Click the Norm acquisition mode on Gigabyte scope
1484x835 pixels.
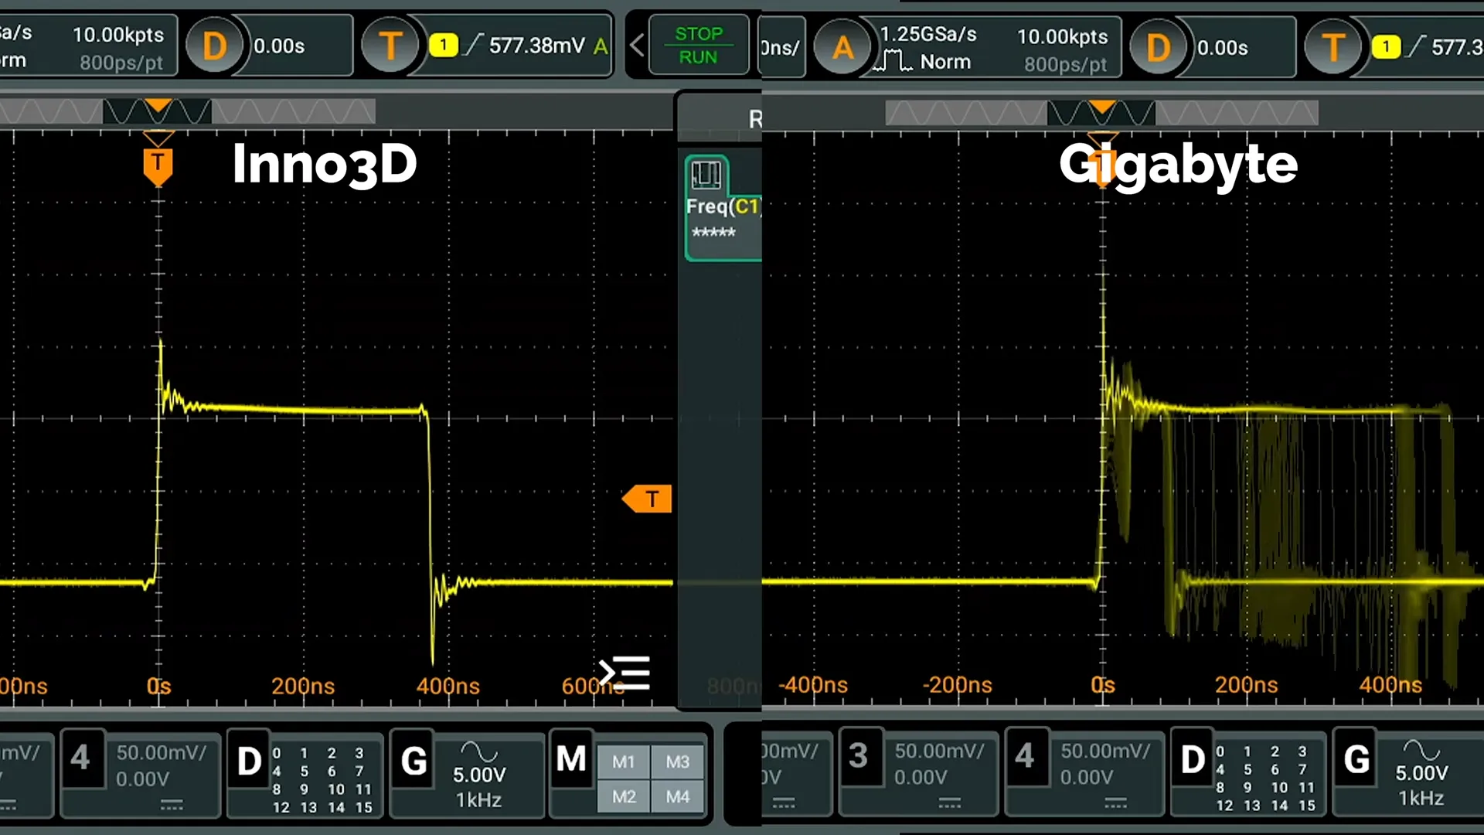point(945,62)
